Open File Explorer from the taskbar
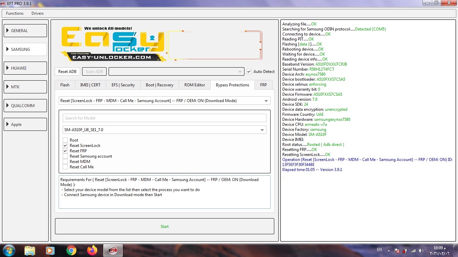458x257 pixels. [30, 250]
